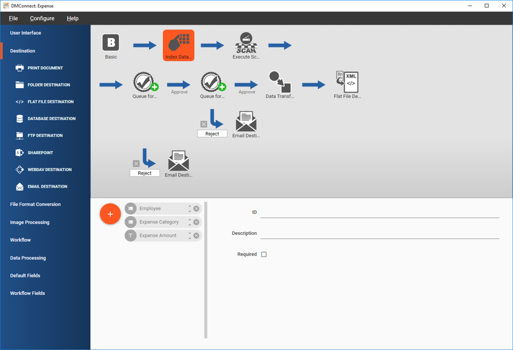
Task: Select the Database Destination icon in sidebar
Action: [20, 118]
